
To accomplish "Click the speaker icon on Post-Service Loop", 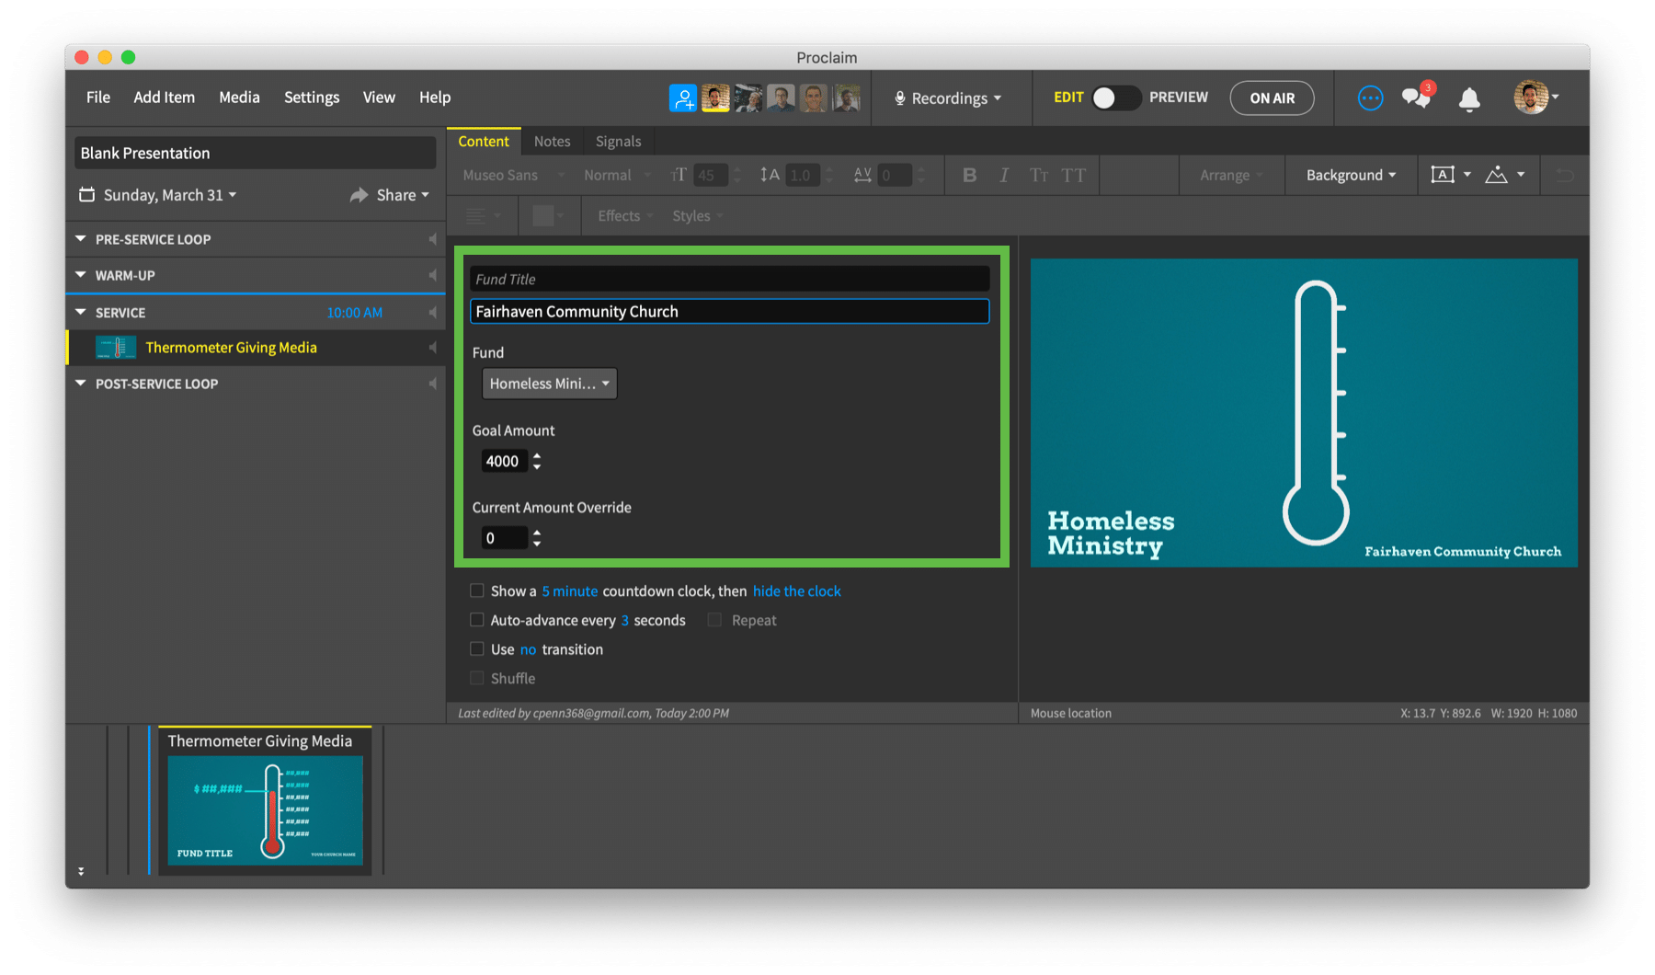I will (432, 384).
